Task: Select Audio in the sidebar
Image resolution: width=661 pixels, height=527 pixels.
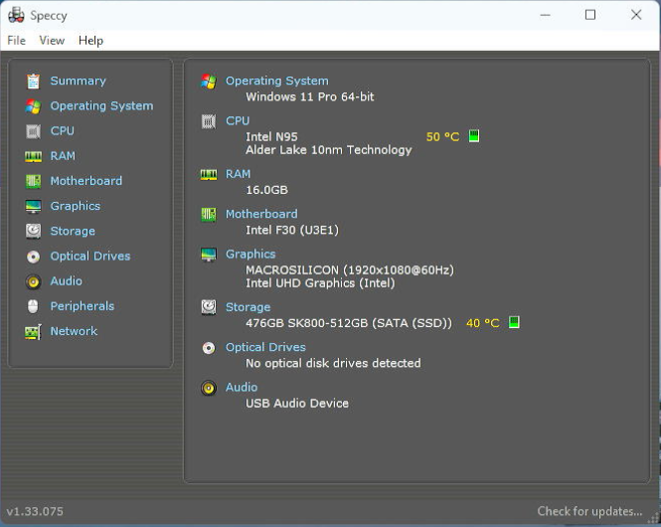Action: tap(66, 281)
